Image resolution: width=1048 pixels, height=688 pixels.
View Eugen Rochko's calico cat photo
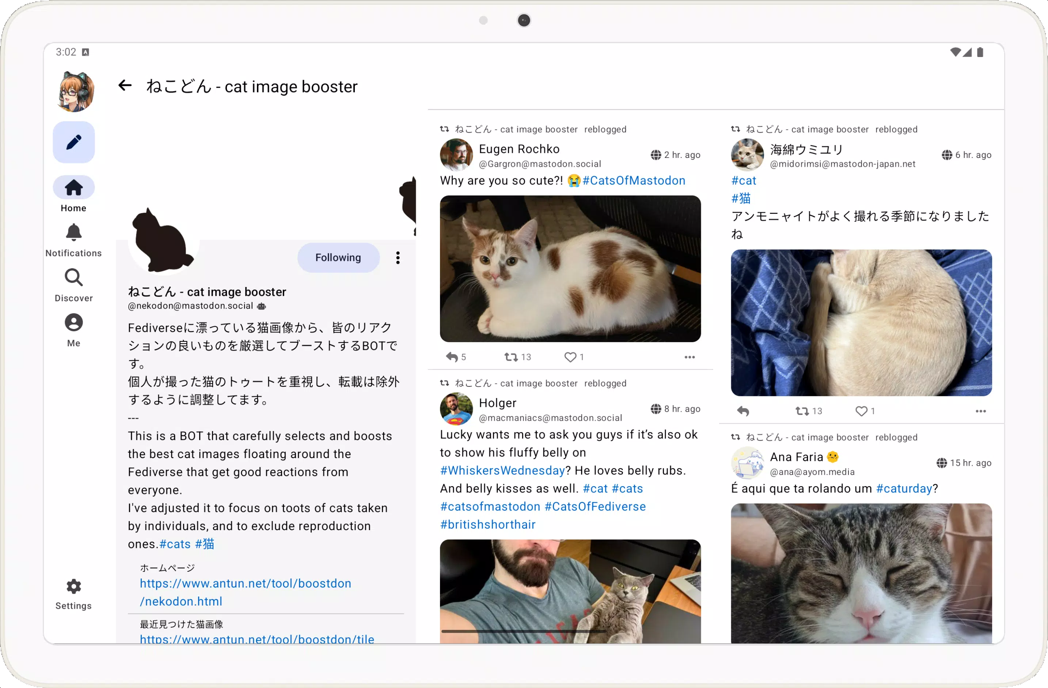click(570, 269)
